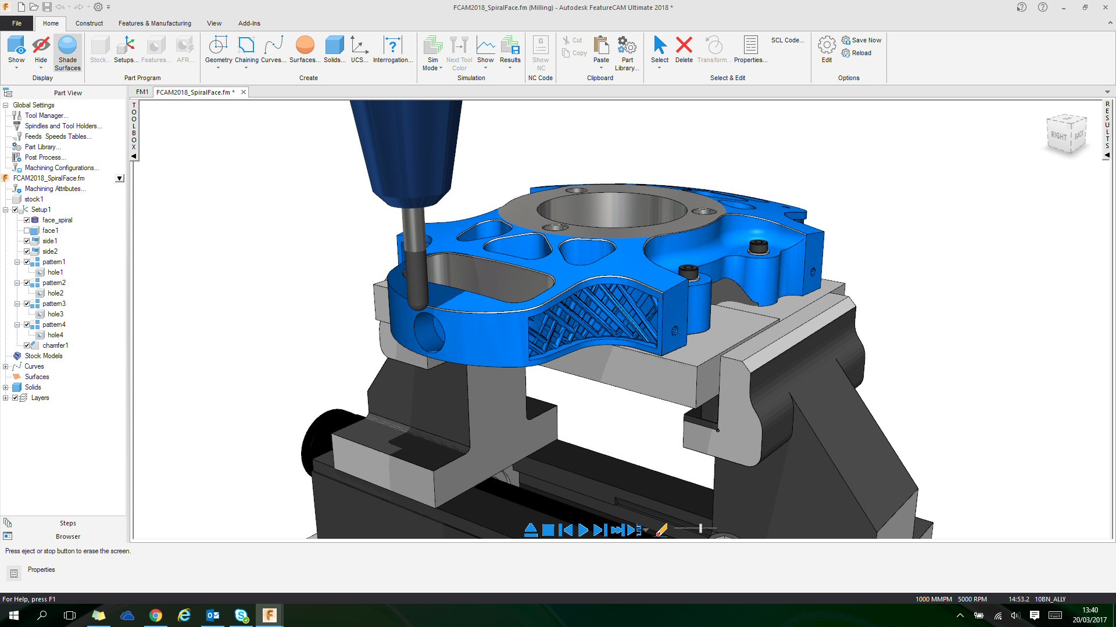Toggle the chamfer1 feature checkbox
1116x627 pixels.
click(x=27, y=345)
